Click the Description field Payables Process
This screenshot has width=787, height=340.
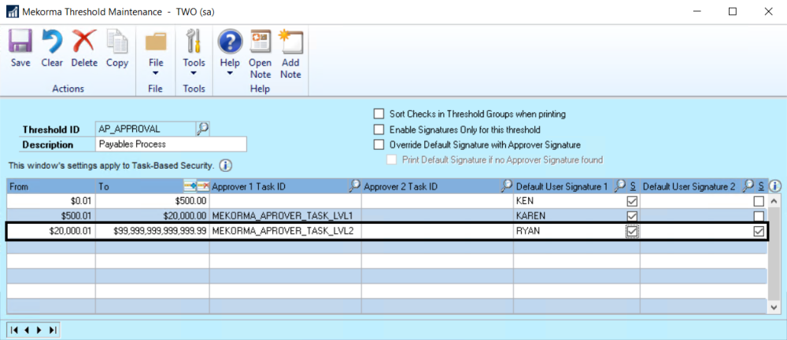pos(171,144)
